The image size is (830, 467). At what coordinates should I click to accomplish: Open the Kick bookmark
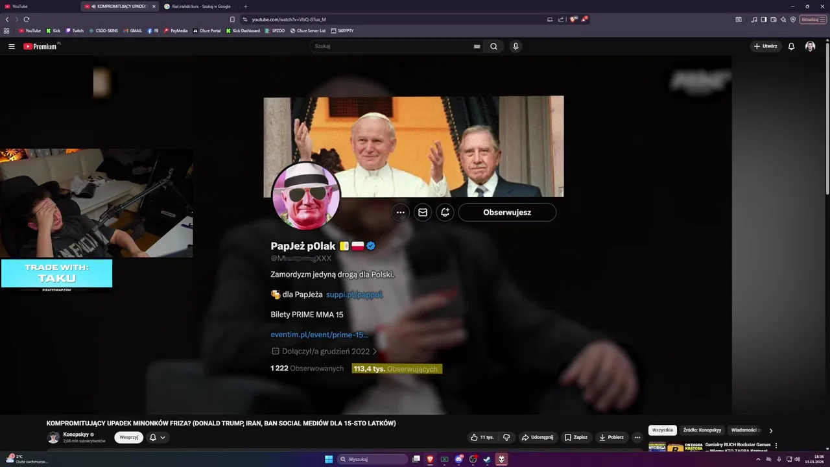coord(53,30)
